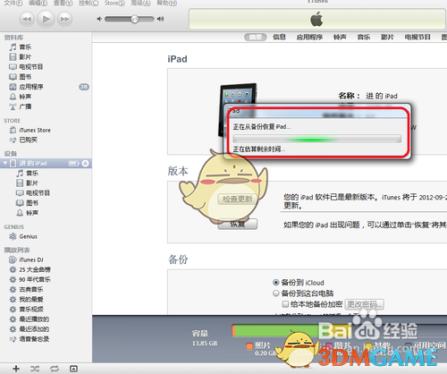
Task: Open the 25 大金曲榜 playlist
Action: 35,269
